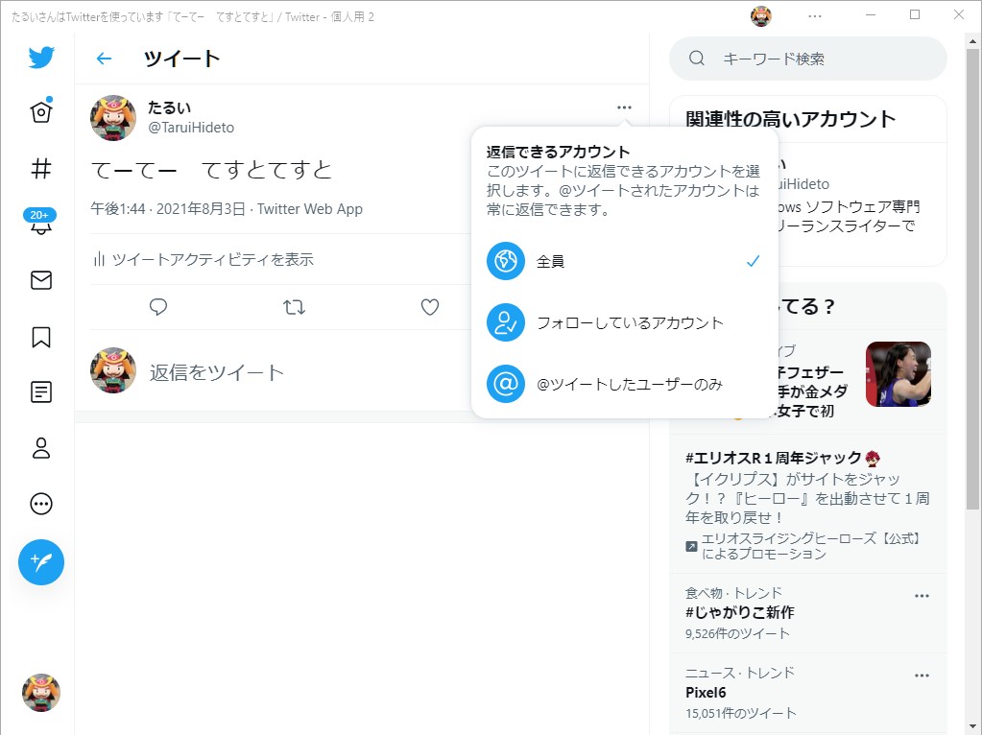Viewport: 982px width, 735px height.
Task: Open the Pixel6 trending topic
Action: click(x=705, y=693)
